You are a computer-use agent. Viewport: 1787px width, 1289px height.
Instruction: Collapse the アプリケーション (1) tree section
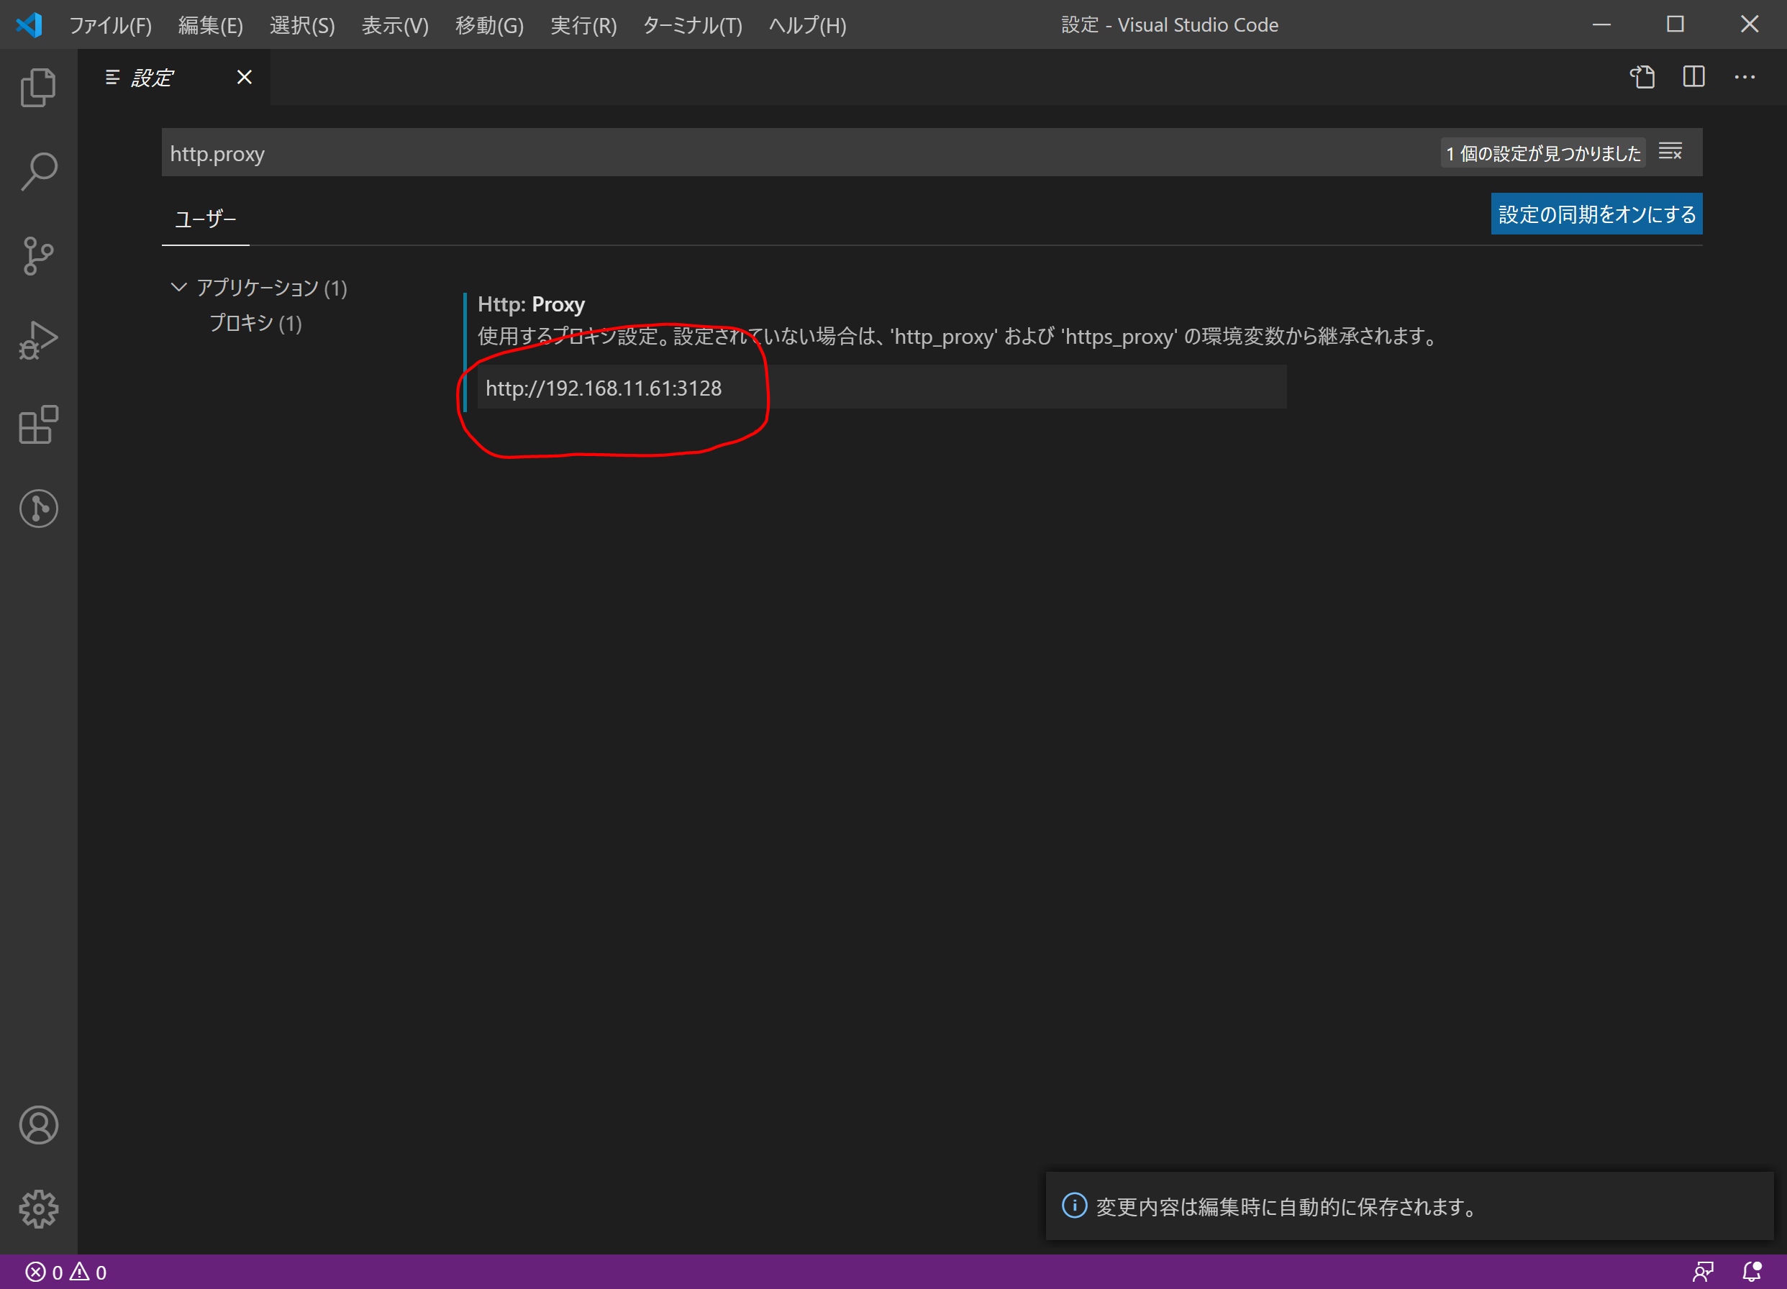pyautogui.click(x=179, y=287)
